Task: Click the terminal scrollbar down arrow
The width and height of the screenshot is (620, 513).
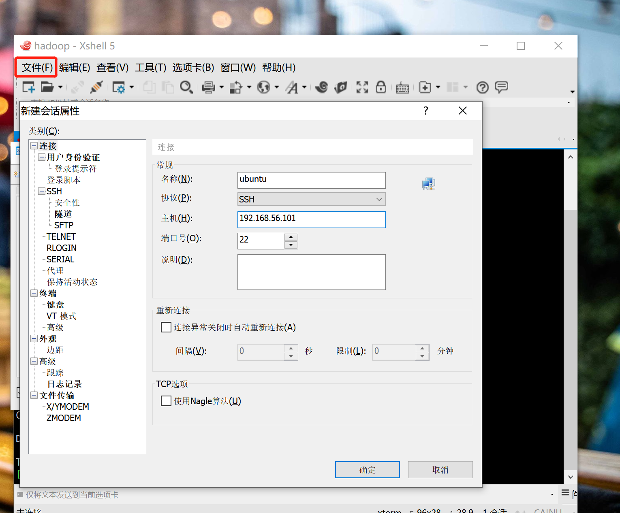Action: click(x=571, y=477)
